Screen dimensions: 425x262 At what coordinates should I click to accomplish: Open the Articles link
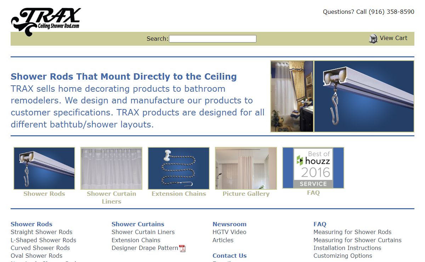[223, 240]
